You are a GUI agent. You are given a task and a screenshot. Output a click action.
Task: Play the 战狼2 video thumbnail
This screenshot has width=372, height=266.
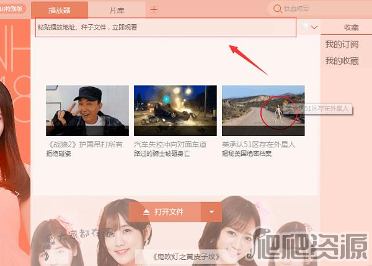click(87, 111)
